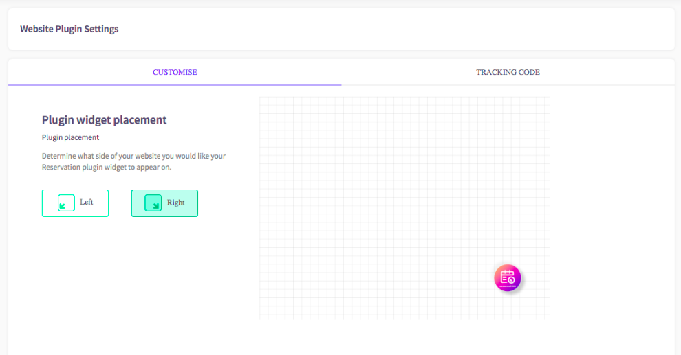Click the bottom-right arrow icon in Right button
This screenshot has width=681, height=355.
(x=153, y=203)
